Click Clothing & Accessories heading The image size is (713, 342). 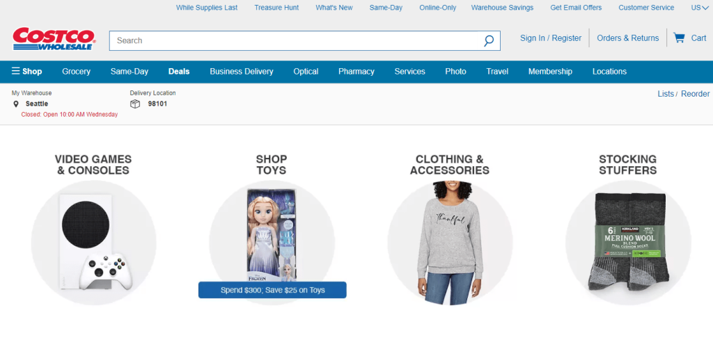pyautogui.click(x=450, y=165)
